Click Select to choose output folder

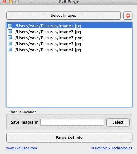click(118, 122)
